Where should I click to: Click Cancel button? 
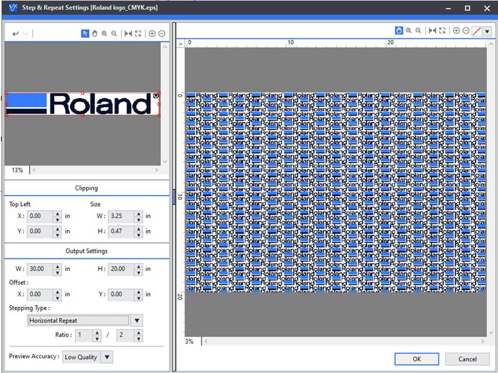[x=467, y=359]
